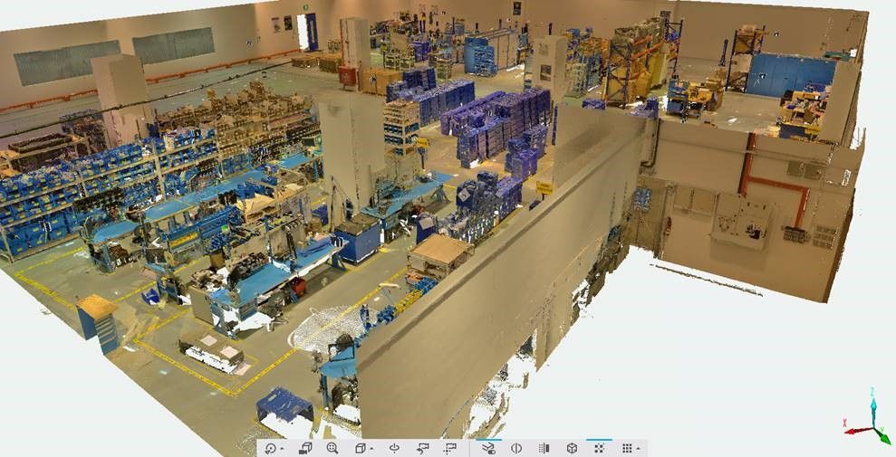
Task: Click the 3D box view icon
Action: click(x=360, y=448)
